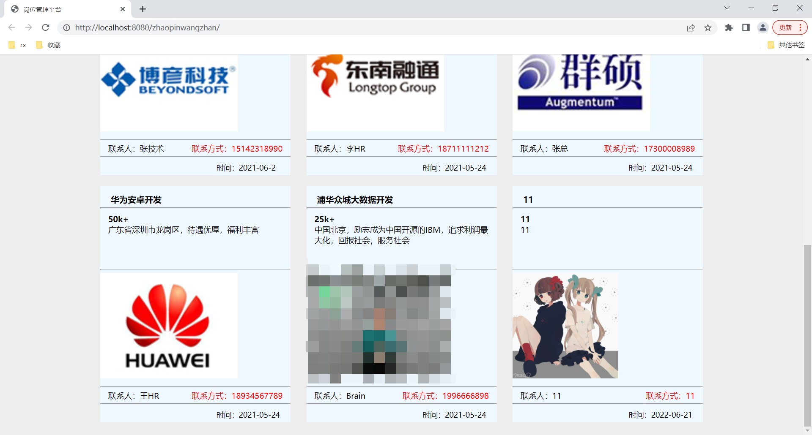Screen dimensions: 812x435
Task: Open the extensions puzzle icon
Action: [x=729, y=27]
